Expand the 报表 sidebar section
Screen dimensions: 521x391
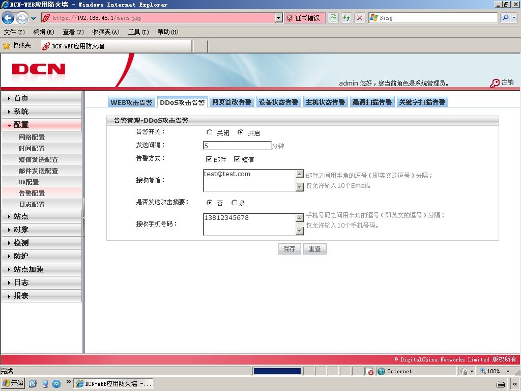pyautogui.click(x=42, y=296)
